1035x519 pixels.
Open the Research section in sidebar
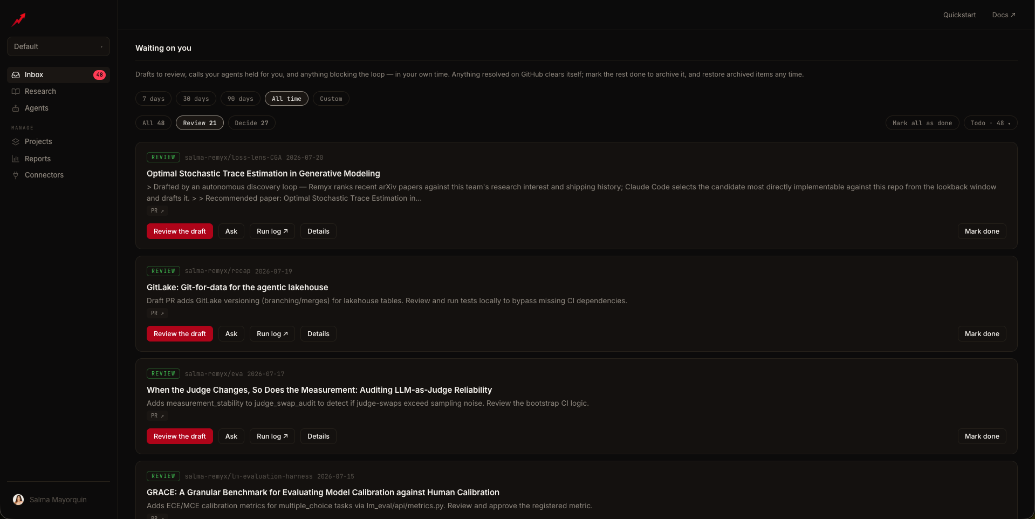(x=58, y=92)
